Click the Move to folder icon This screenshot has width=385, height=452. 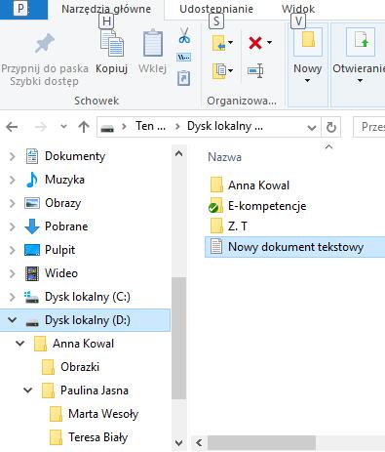219,43
